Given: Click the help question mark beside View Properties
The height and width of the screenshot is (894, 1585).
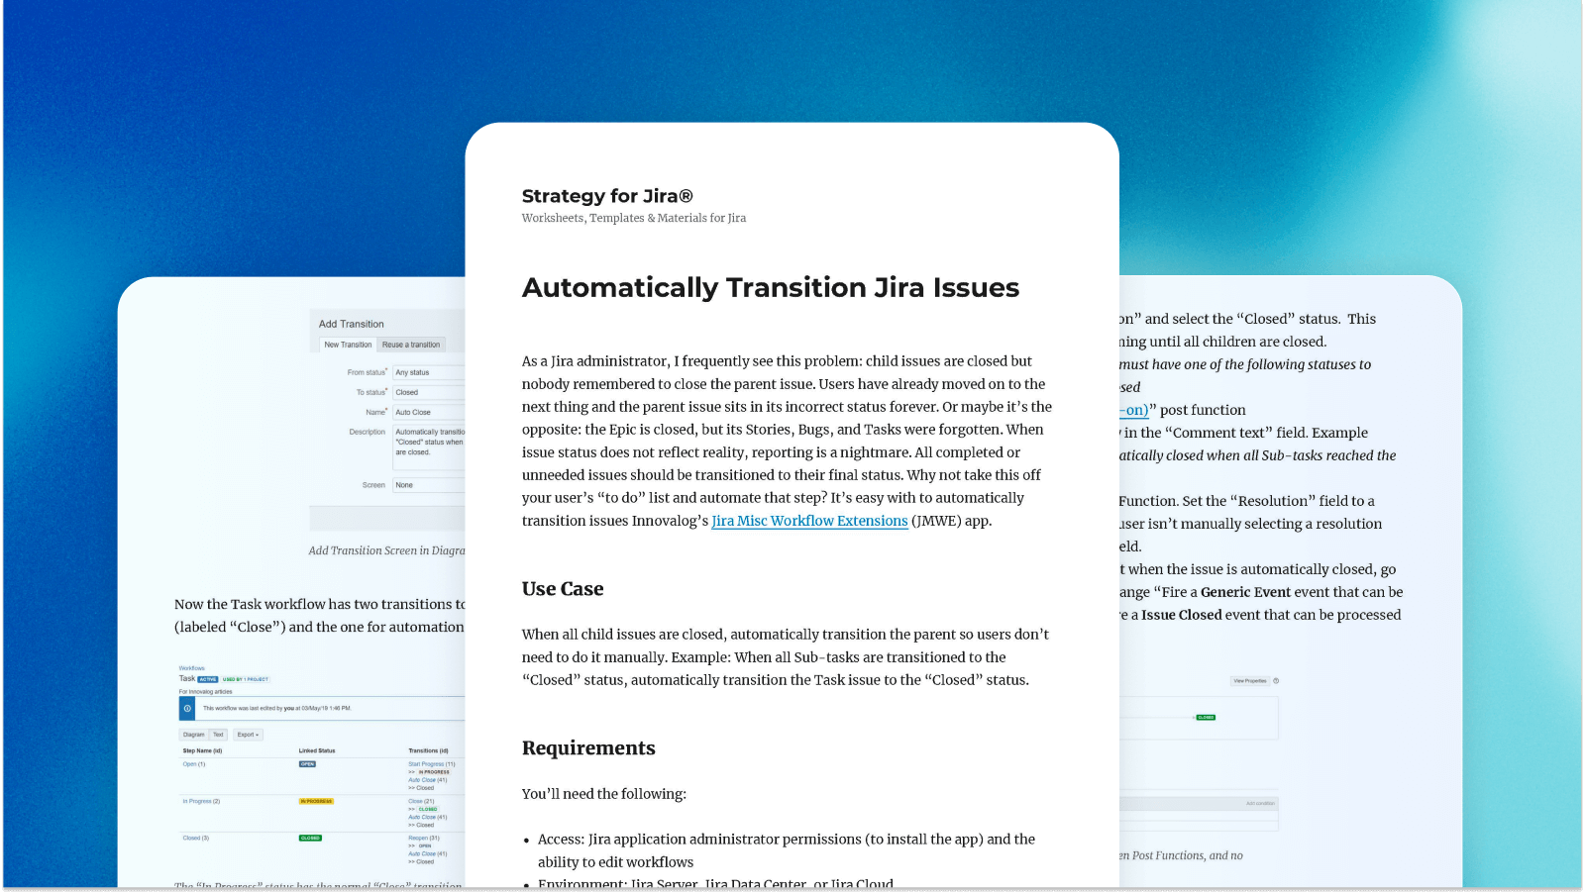Looking at the screenshot, I should [x=1276, y=681].
